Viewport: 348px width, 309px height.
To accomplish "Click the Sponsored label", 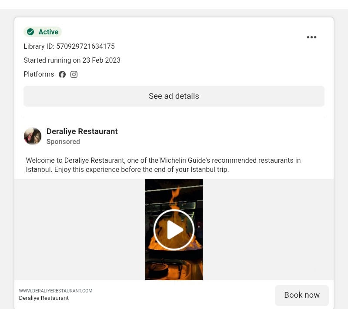I will pos(63,142).
